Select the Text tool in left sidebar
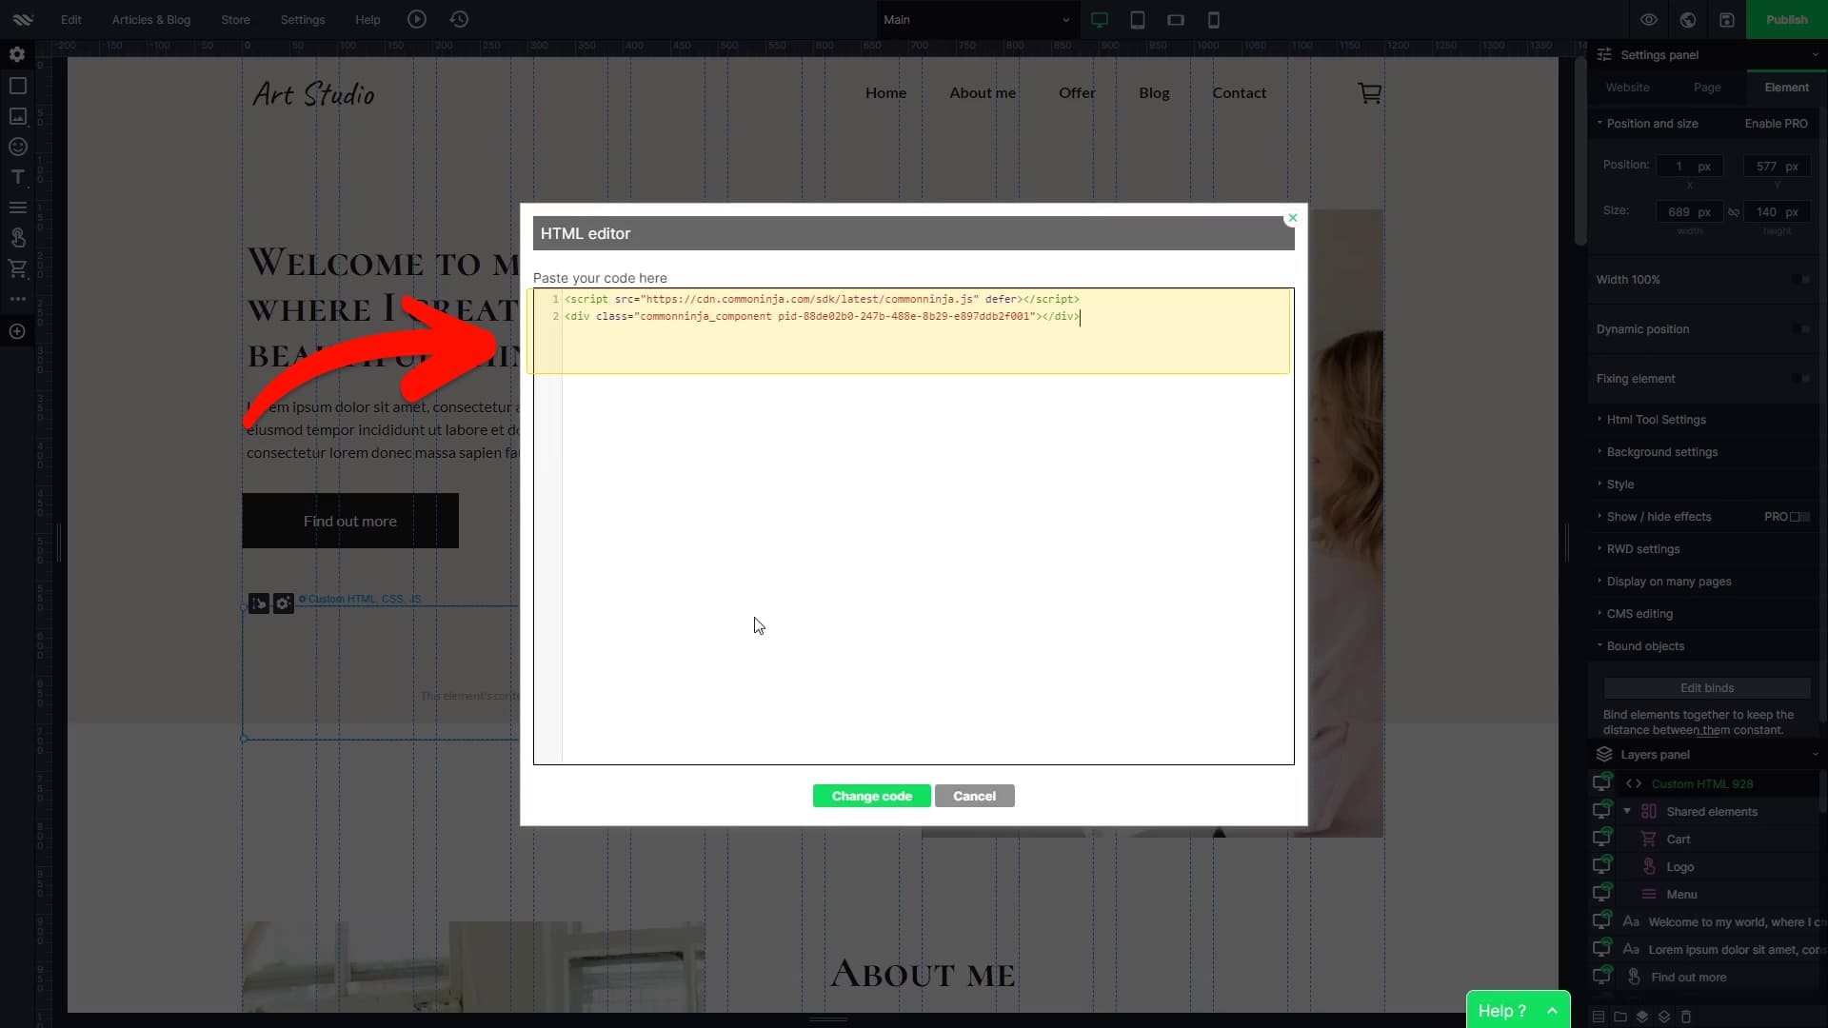 [17, 177]
